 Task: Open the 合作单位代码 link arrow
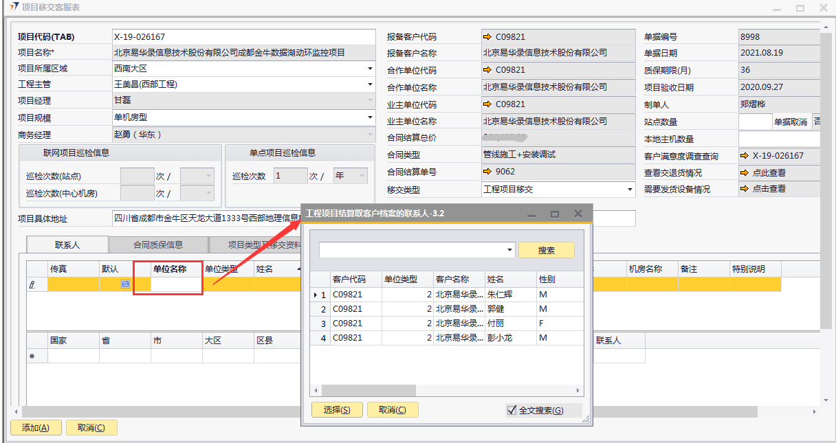tap(488, 70)
